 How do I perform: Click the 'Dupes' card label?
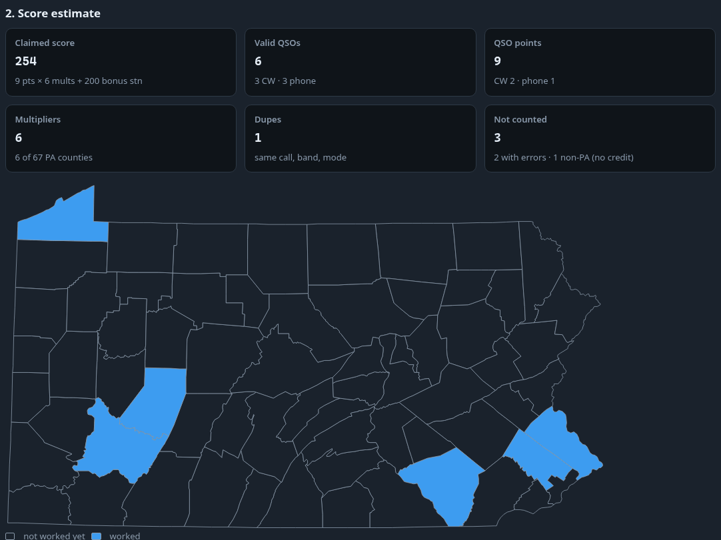click(268, 119)
